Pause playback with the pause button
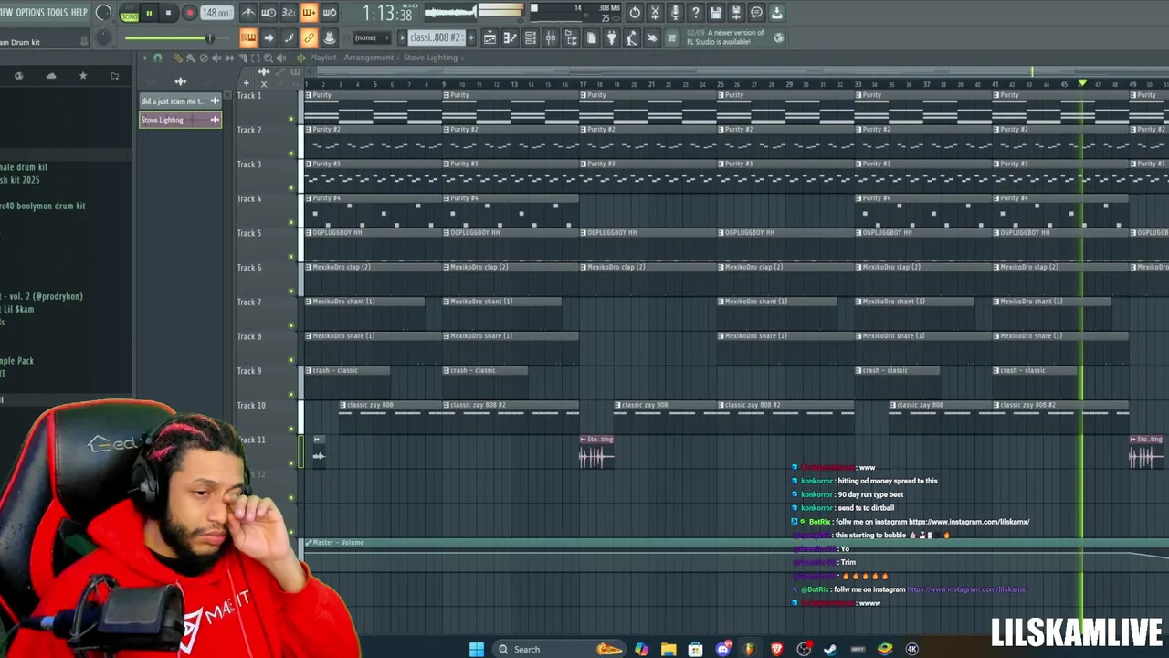Viewport: 1169px width, 658px height. 149,13
